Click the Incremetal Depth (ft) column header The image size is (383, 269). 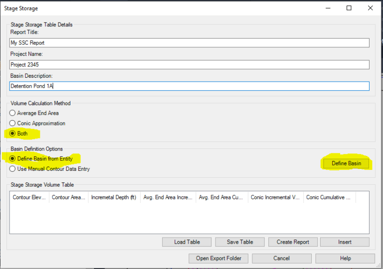[x=115, y=197]
